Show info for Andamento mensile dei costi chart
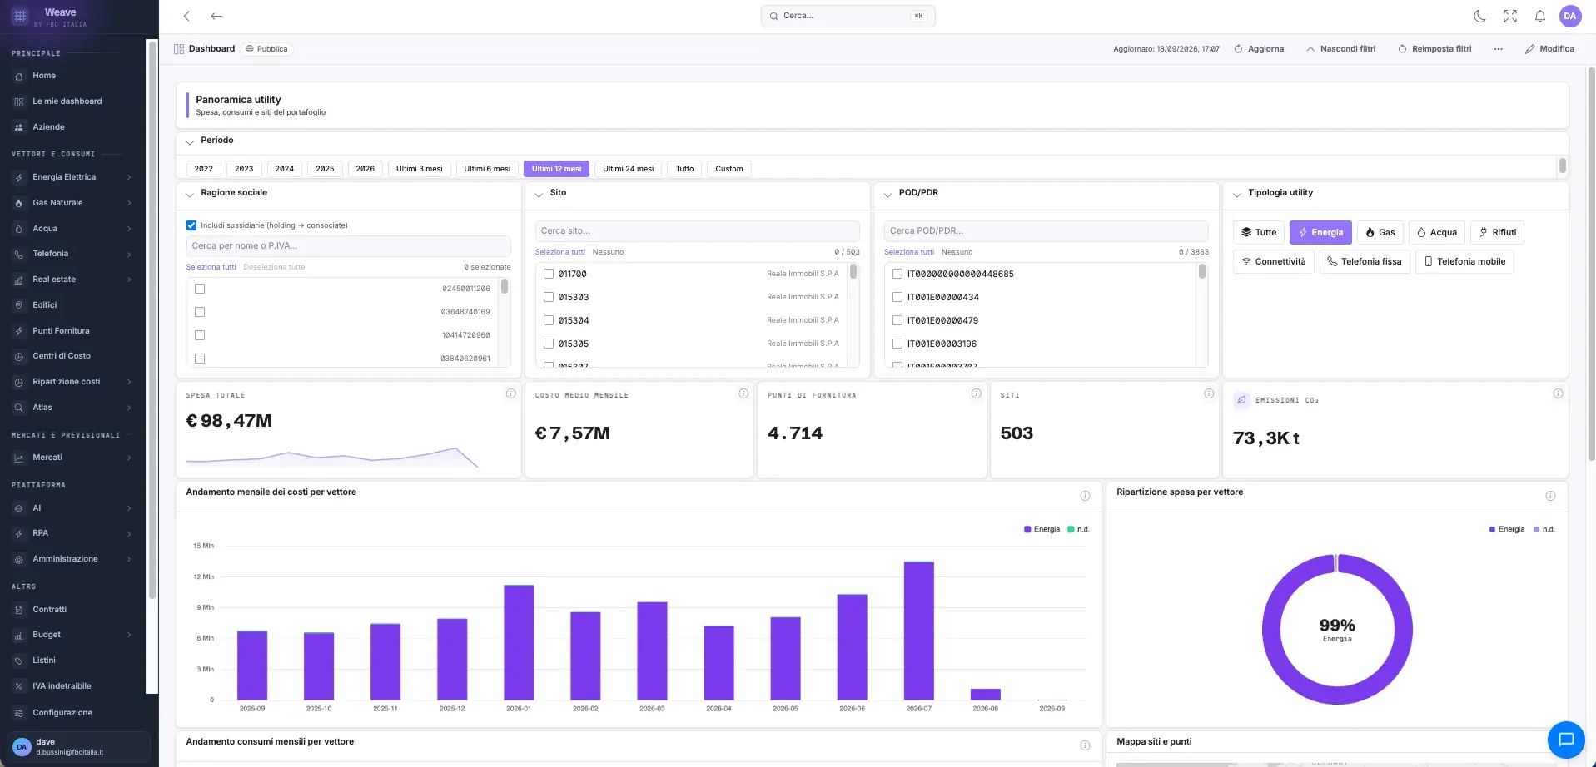This screenshot has height=767, width=1596. pyautogui.click(x=1085, y=496)
